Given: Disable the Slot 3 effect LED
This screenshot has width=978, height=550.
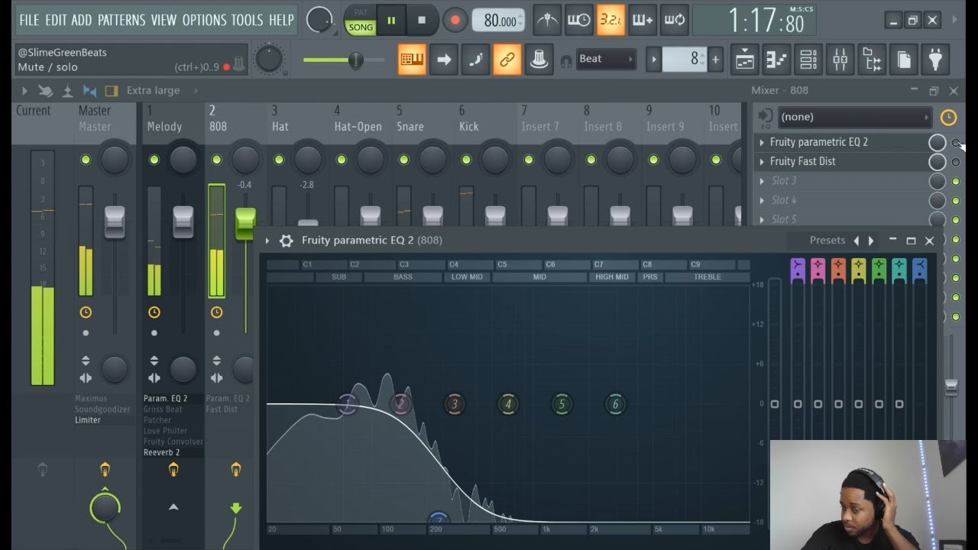Looking at the screenshot, I should tap(955, 181).
